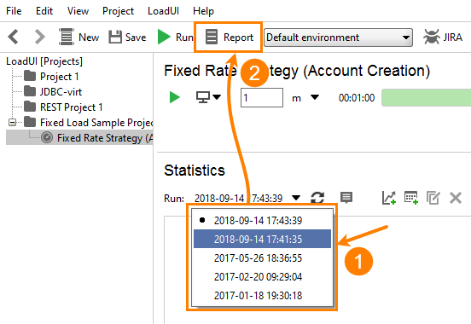Select the Fixed Rate Strategy test item

coord(97,137)
